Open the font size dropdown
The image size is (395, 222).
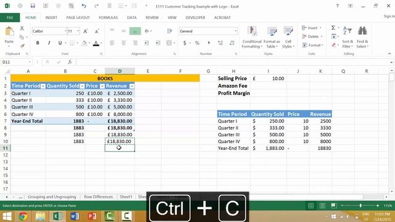click(78, 31)
